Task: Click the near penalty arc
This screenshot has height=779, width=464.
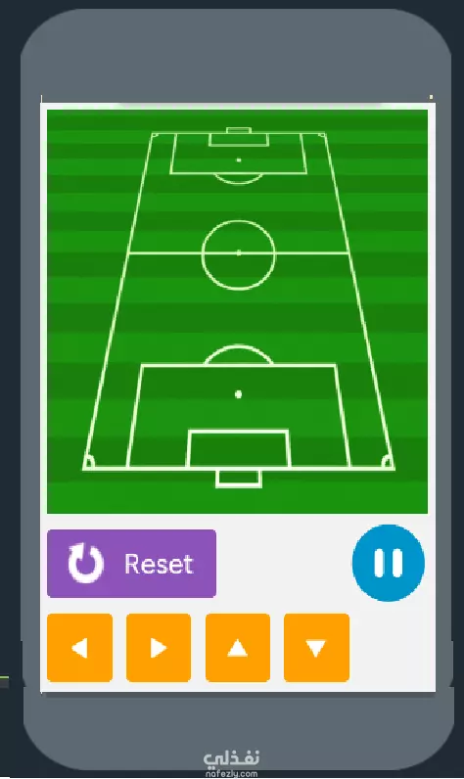Action: pyautogui.click(x=239, y=354)
